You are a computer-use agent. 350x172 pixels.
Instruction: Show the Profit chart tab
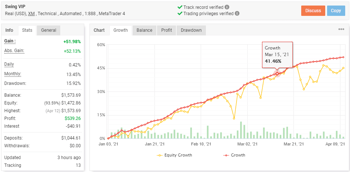pyautogui.click(x=166, y=30)
